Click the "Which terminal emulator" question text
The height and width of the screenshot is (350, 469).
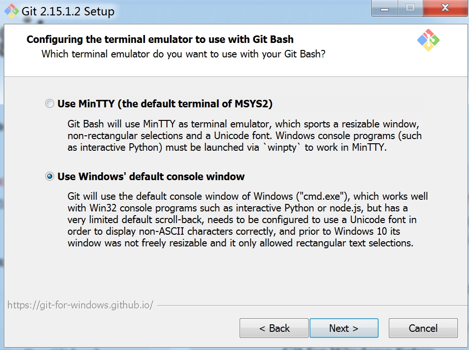[x=183, y=54]
